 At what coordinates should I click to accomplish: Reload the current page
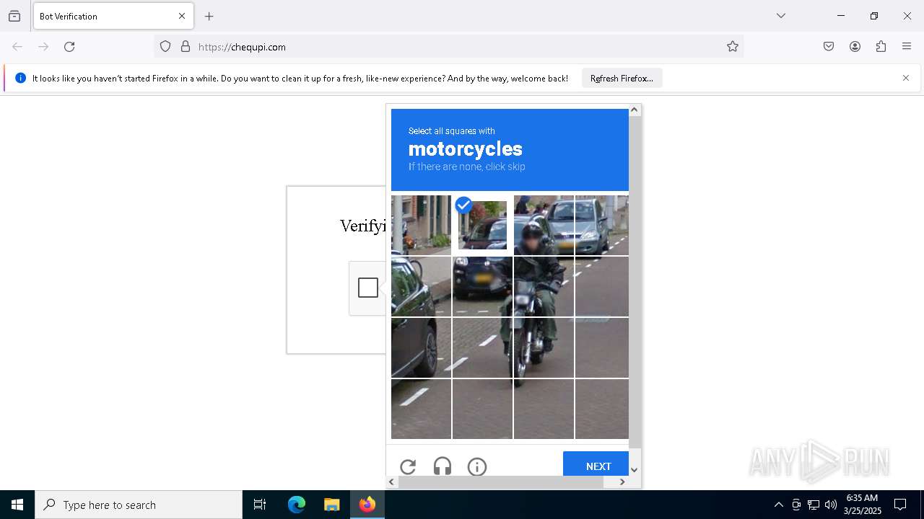click(69, 47)
